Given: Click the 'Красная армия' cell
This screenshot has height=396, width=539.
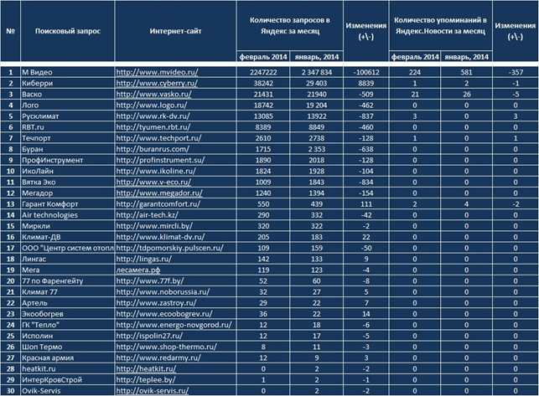Looking at the screenshot, I should click(67, 357).
